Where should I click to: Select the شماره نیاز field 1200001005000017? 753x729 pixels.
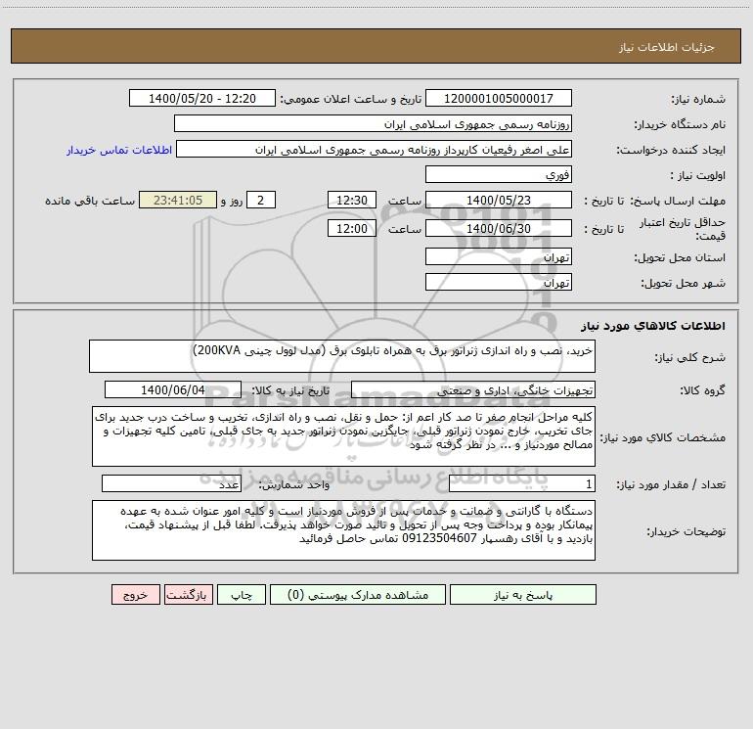[499, 98]
